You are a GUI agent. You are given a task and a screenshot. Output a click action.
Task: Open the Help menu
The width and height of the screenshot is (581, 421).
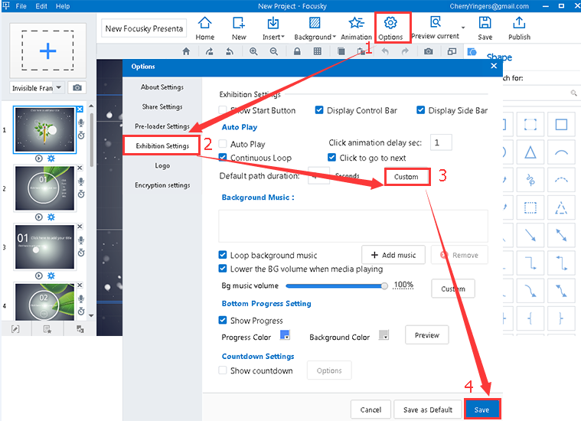pos(63,6)
